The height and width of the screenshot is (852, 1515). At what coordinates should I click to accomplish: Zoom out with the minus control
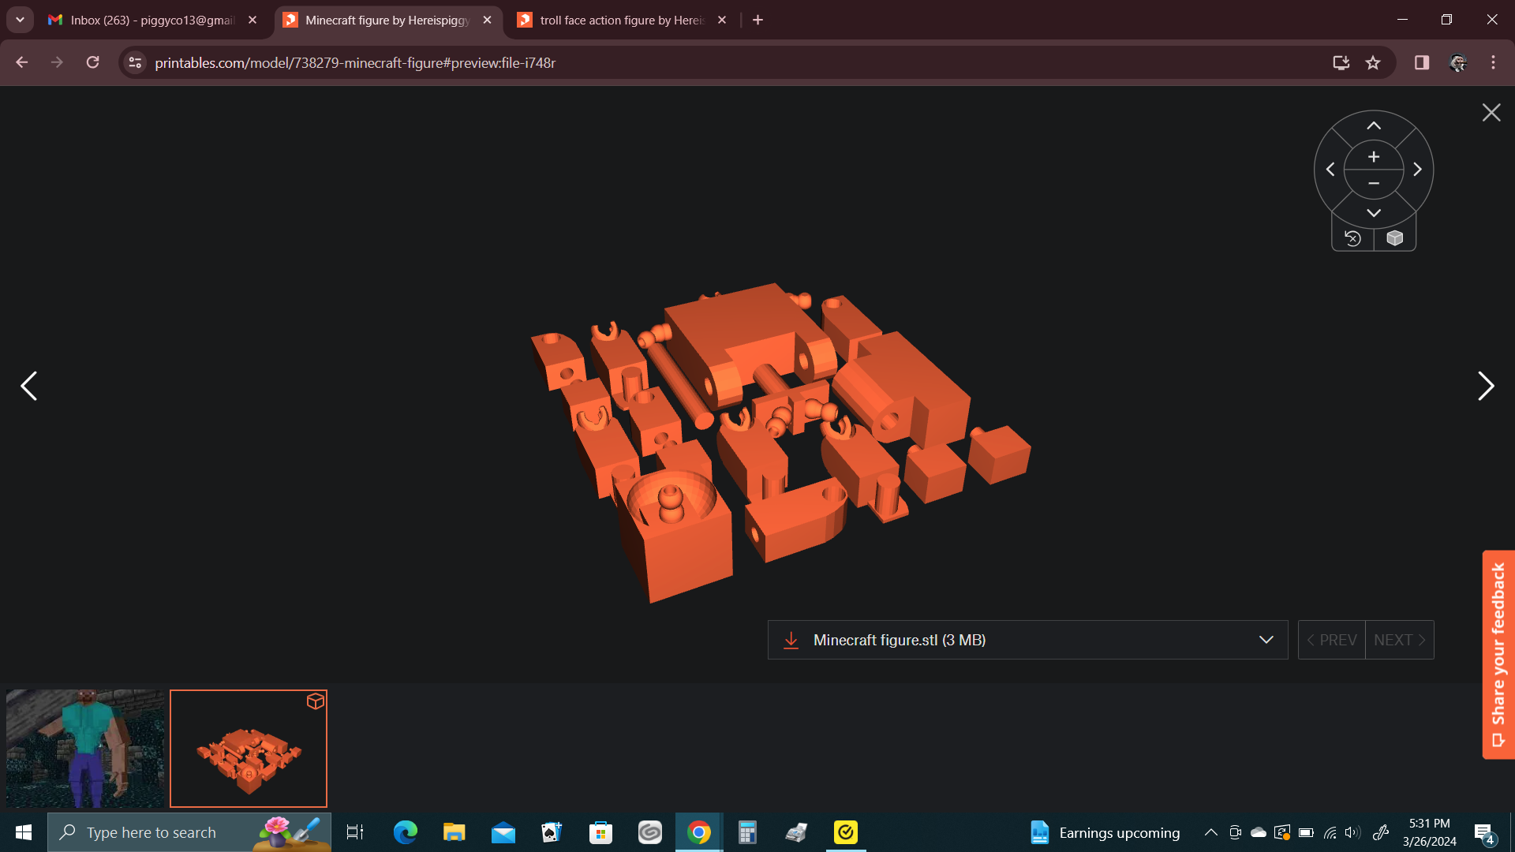(x=1374, y=184)
